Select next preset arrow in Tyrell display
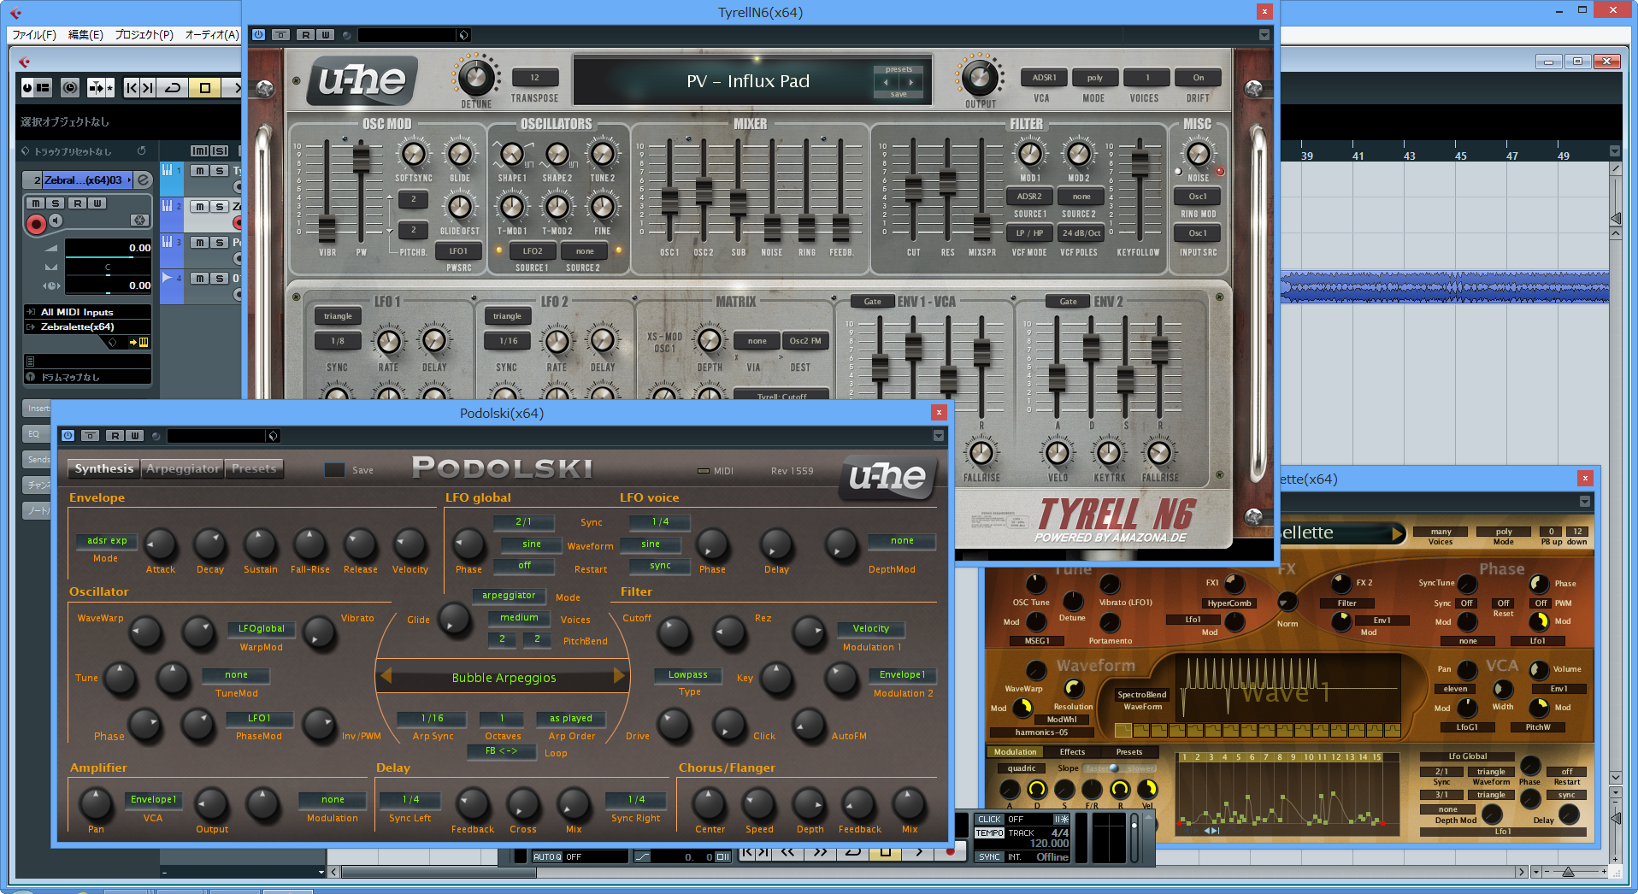 point(910,82)
